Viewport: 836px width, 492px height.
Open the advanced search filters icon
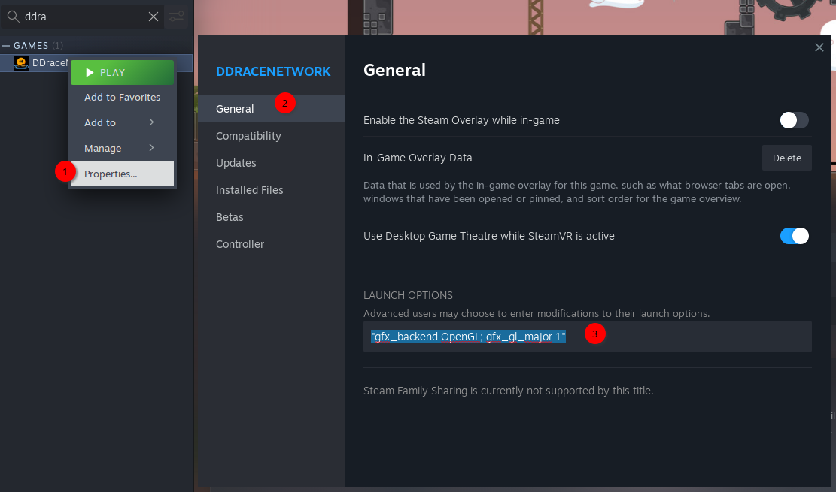tap(175, 16)
